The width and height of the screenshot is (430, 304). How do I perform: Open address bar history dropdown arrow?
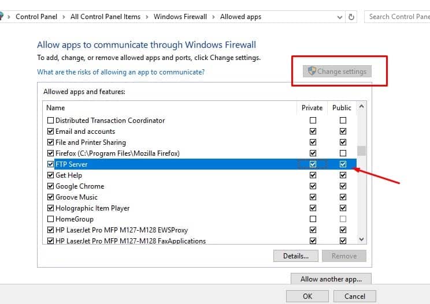(x=339, y=17)
